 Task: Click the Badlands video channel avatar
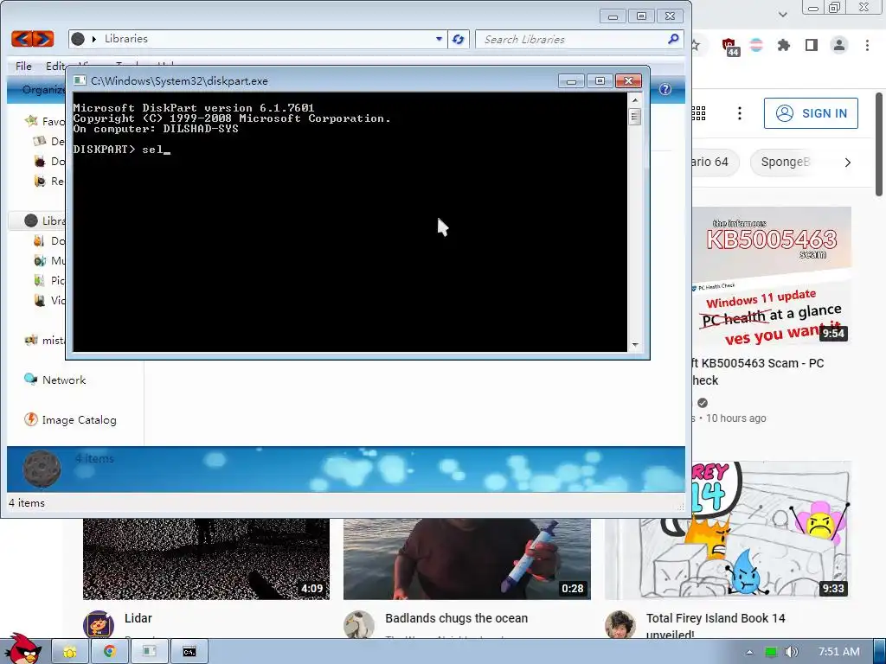359,624
